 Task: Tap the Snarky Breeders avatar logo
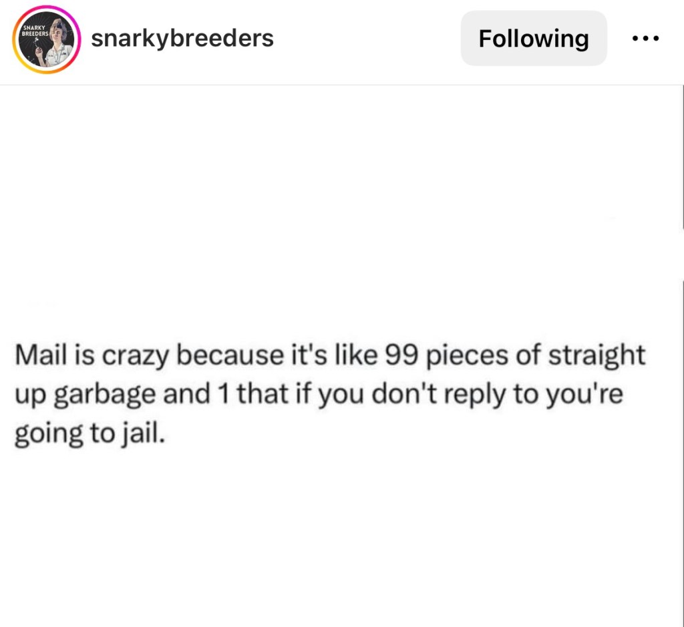pos(47,39)
